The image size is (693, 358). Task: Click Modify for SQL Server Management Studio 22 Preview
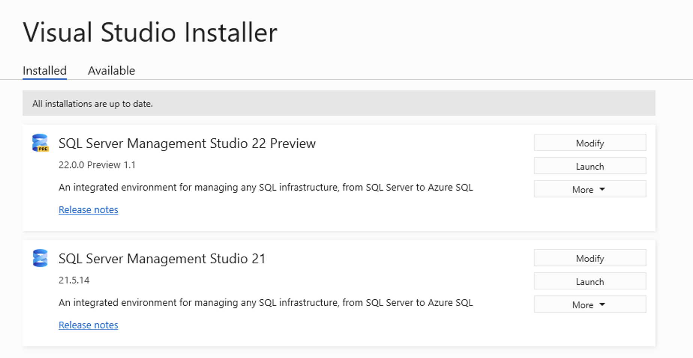[589, 143]
